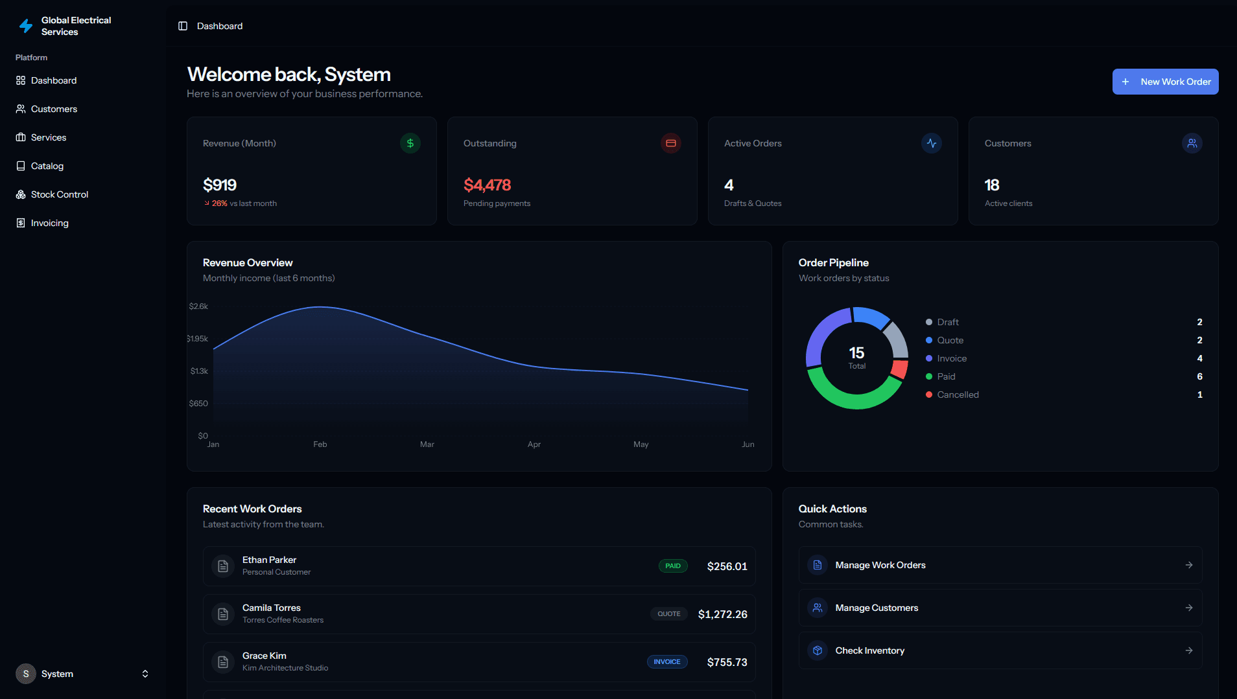The width and height of the screenshot is (1237, 699).
Task: Click the arrow on Manage Work Orders
Action: tap(1189, 565)
